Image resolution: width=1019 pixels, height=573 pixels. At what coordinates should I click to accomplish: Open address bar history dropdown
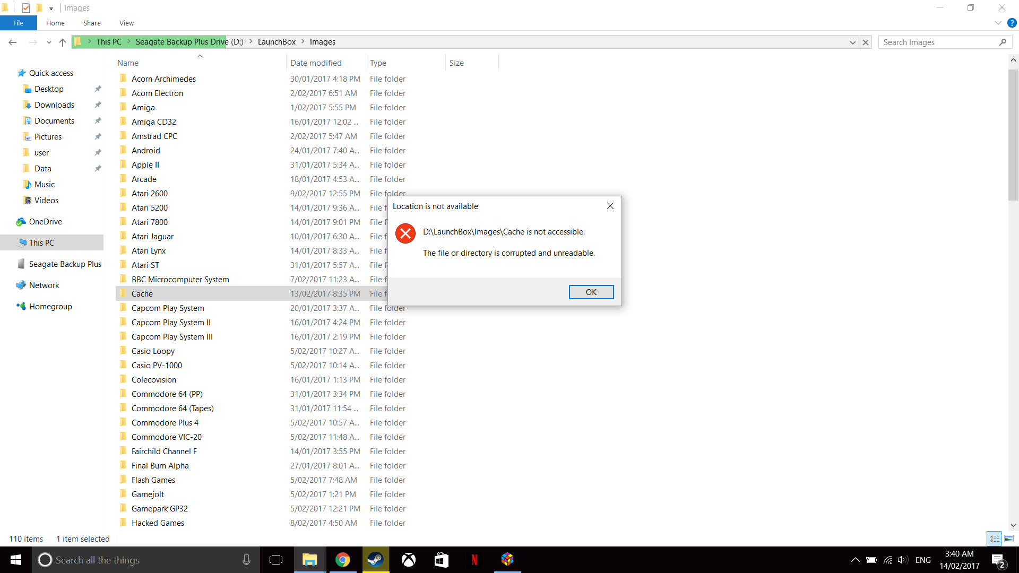click(x=853, y=42)
